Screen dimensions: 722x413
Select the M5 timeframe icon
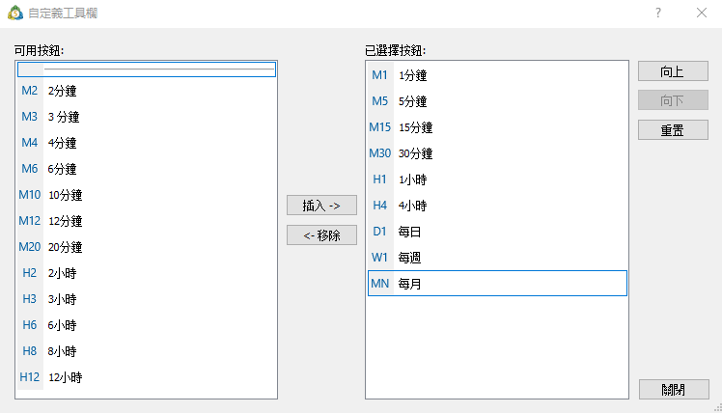click(x=380, y=101)
